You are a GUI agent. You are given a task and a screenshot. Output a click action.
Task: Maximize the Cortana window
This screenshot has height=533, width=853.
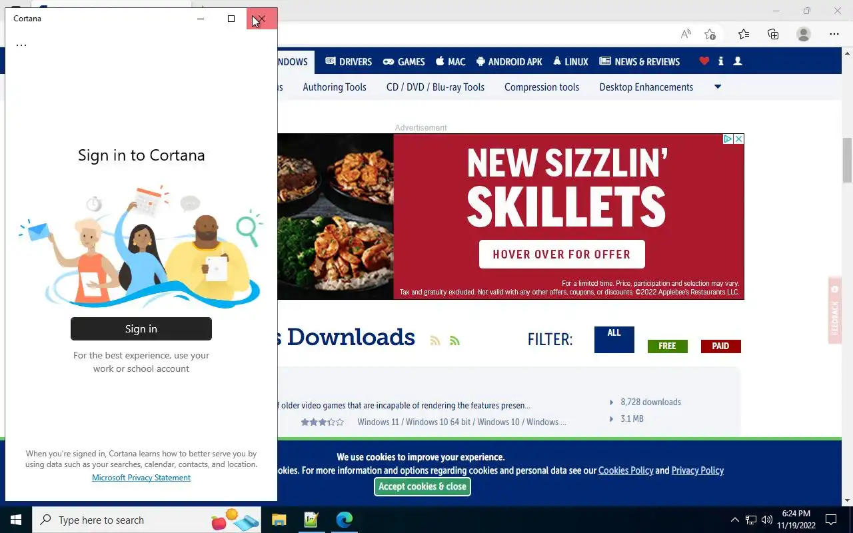231,19
